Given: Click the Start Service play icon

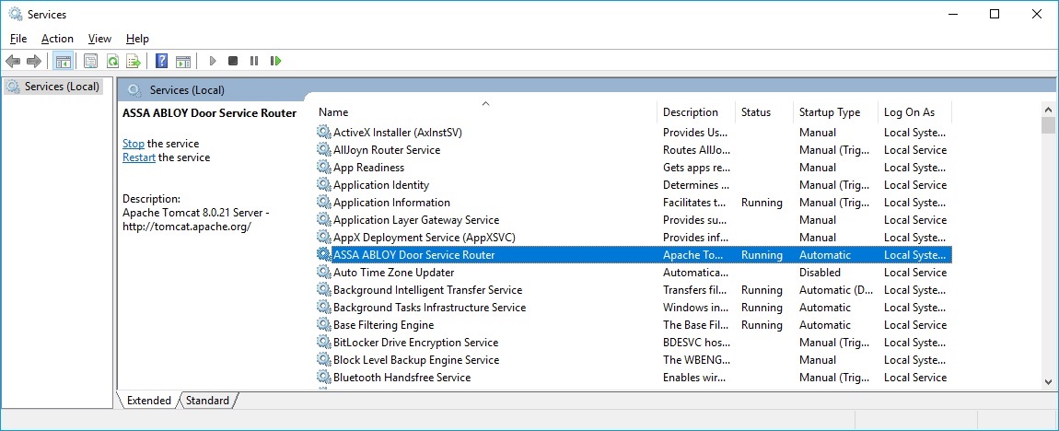Looking at the screenshot, I should (213, 61).
